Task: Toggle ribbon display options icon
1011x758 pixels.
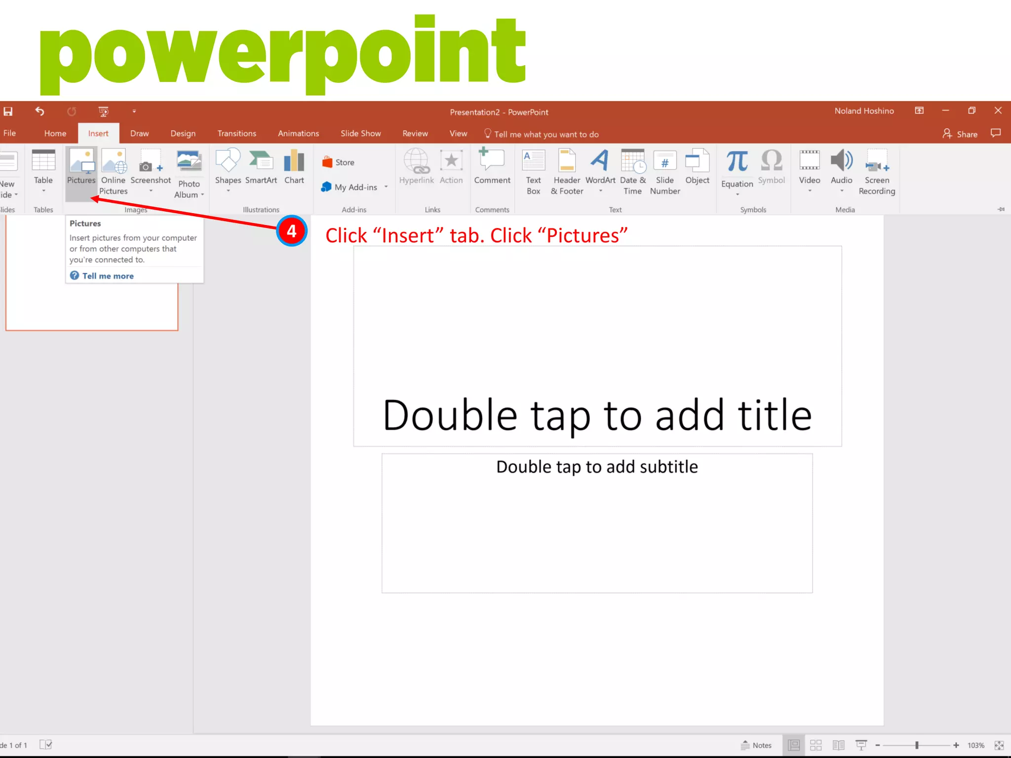Action: [x=919, y=111]
